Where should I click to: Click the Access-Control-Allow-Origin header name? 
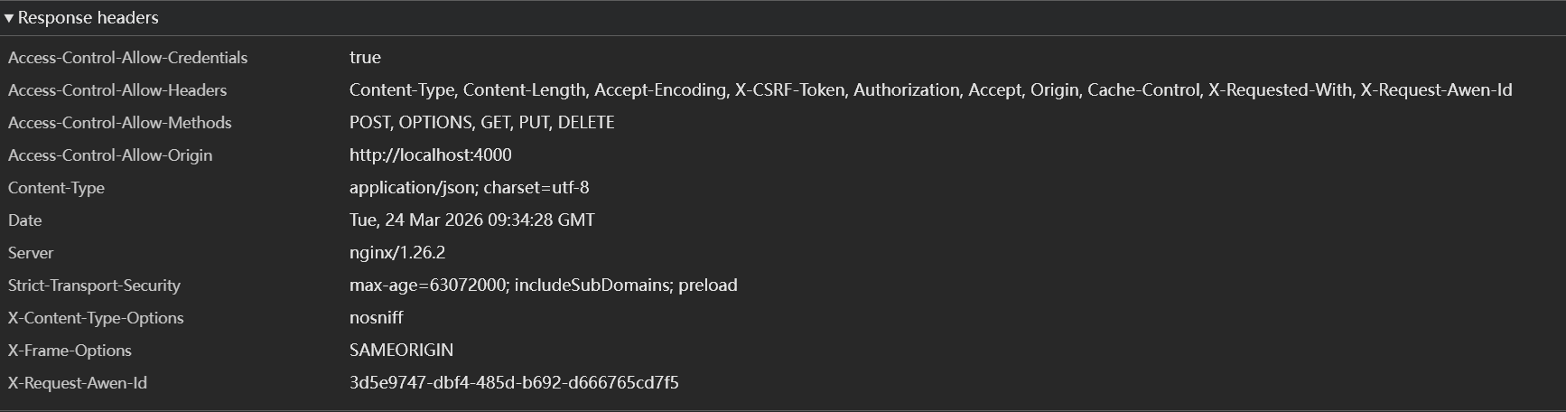tap(110, 155)
